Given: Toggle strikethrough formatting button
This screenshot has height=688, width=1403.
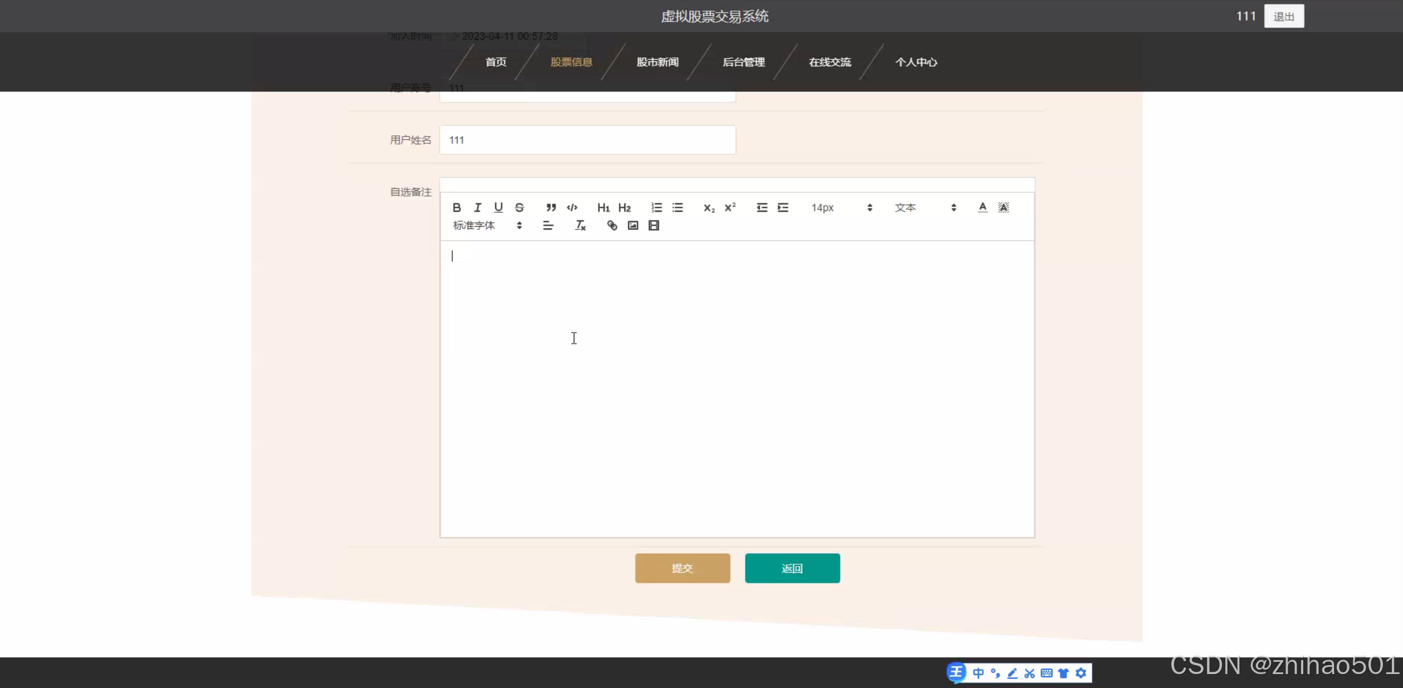Looking at the screenshot, I should (519, 207).
